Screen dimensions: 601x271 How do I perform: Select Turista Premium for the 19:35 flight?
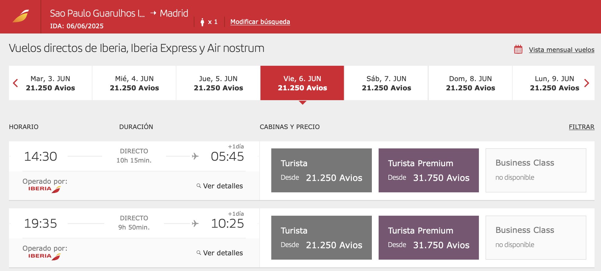[428, 238]
